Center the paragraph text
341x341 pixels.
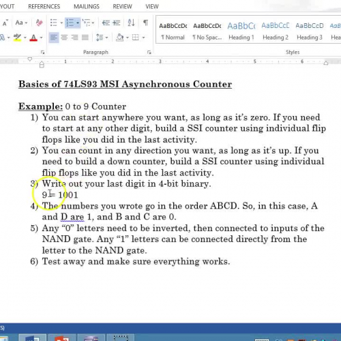click(x=64, y=38)
